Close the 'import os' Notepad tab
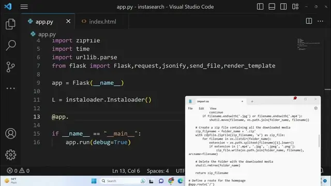This screenshot has height=186, width=331. pyautogui.click(x=242, y=101)
